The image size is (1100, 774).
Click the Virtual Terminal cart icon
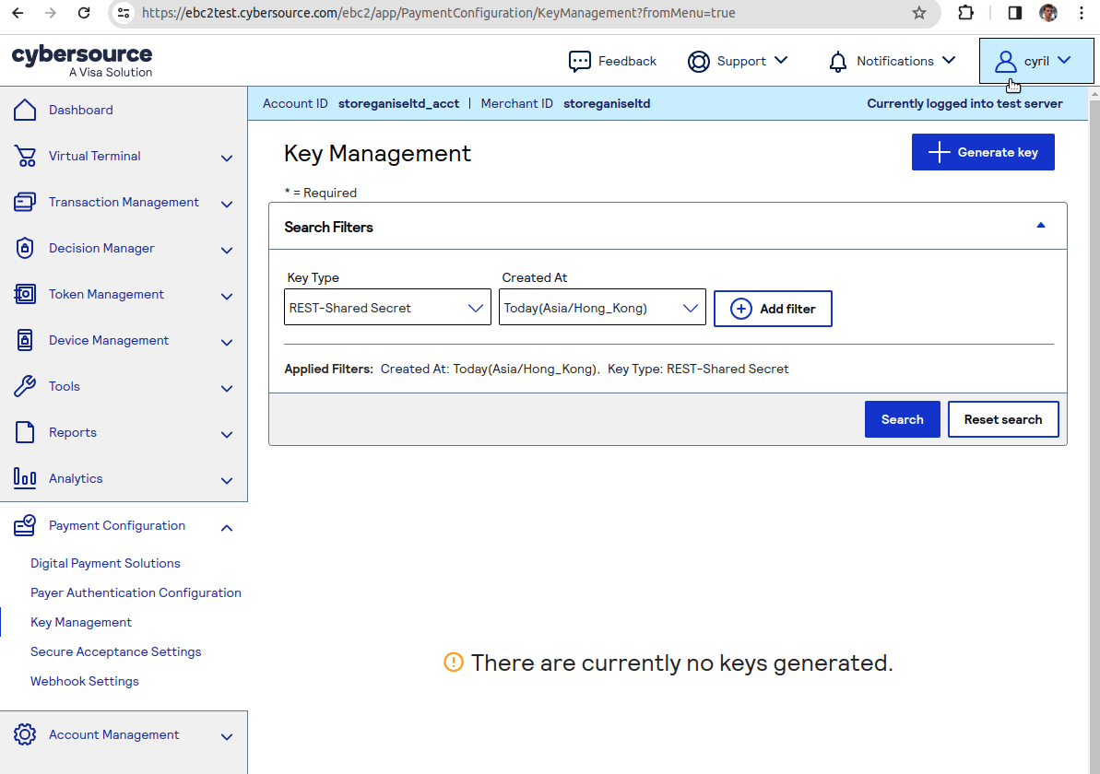tap(25, 157)
